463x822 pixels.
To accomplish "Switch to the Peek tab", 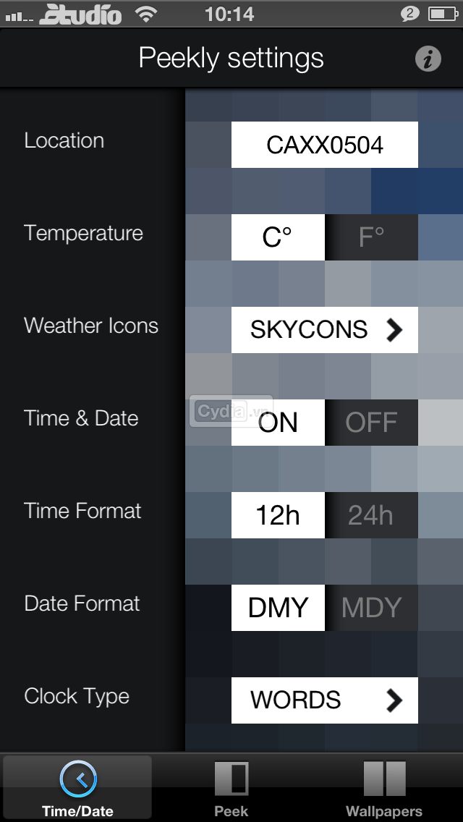I will click(231, 787).
